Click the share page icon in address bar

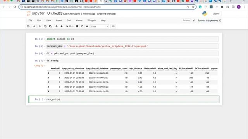tap(188, 7)
